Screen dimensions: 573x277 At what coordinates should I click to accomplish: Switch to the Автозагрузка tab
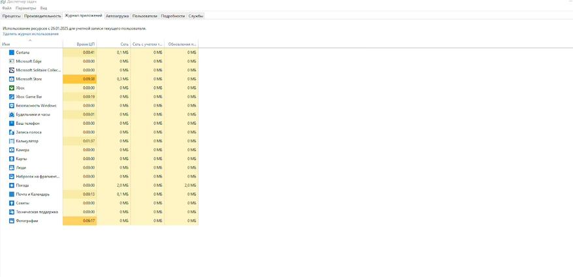click(x=118, y=16)
